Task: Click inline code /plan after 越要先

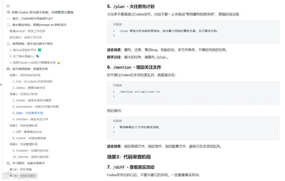Action: tap(161, 57)
